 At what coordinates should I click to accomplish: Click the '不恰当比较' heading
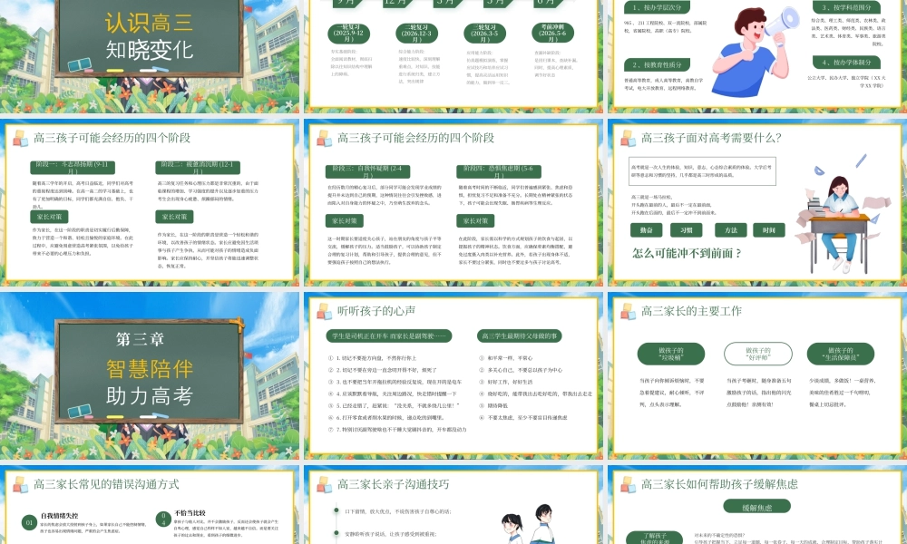[190, 513]
